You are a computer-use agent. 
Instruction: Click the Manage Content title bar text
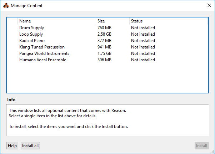(26, 6)
